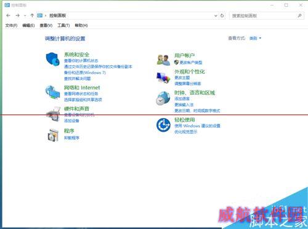Open 备份和还原(Windows 7) link

pos(85,73)
